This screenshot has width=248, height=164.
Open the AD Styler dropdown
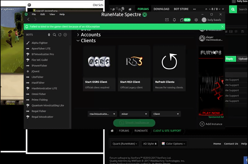pyautogui.click(x=150, y=144)
